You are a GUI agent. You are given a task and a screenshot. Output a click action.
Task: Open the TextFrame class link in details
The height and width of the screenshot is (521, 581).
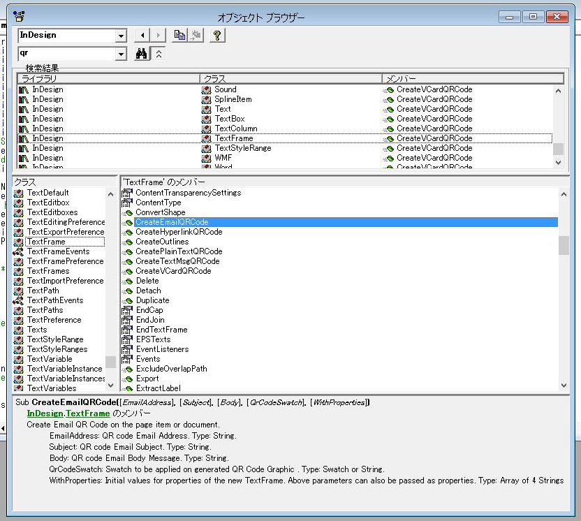(x=88, y=413)
